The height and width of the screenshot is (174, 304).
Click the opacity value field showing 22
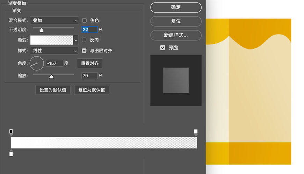89,29
